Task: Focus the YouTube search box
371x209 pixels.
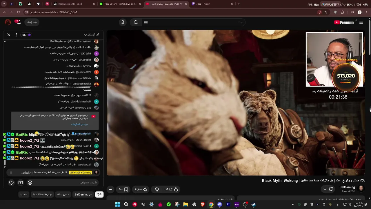Action: [x=193, y=22]
